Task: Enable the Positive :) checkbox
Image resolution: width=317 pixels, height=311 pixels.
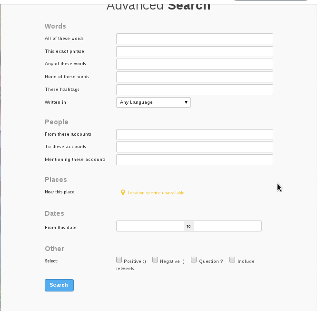Action: (x=119, y=260)
